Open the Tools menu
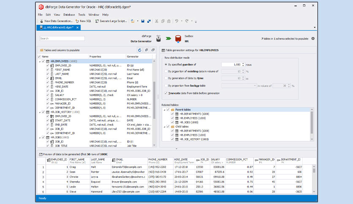The width and height of the screenshot is (353, 204). tap(82, 15)
